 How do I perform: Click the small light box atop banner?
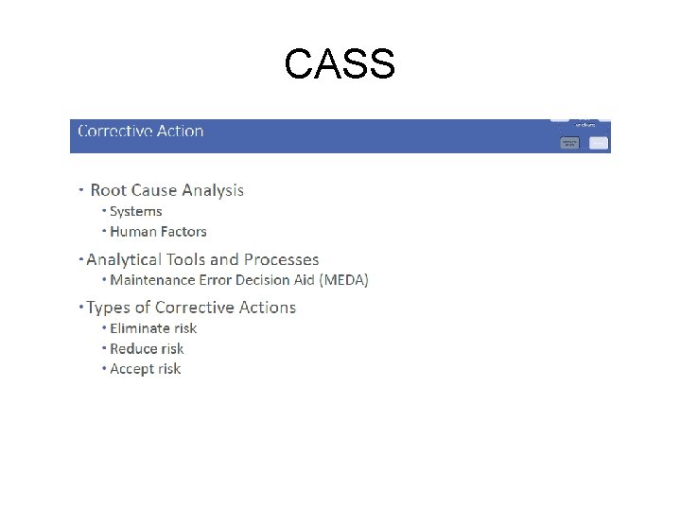(x=560, y=120)
